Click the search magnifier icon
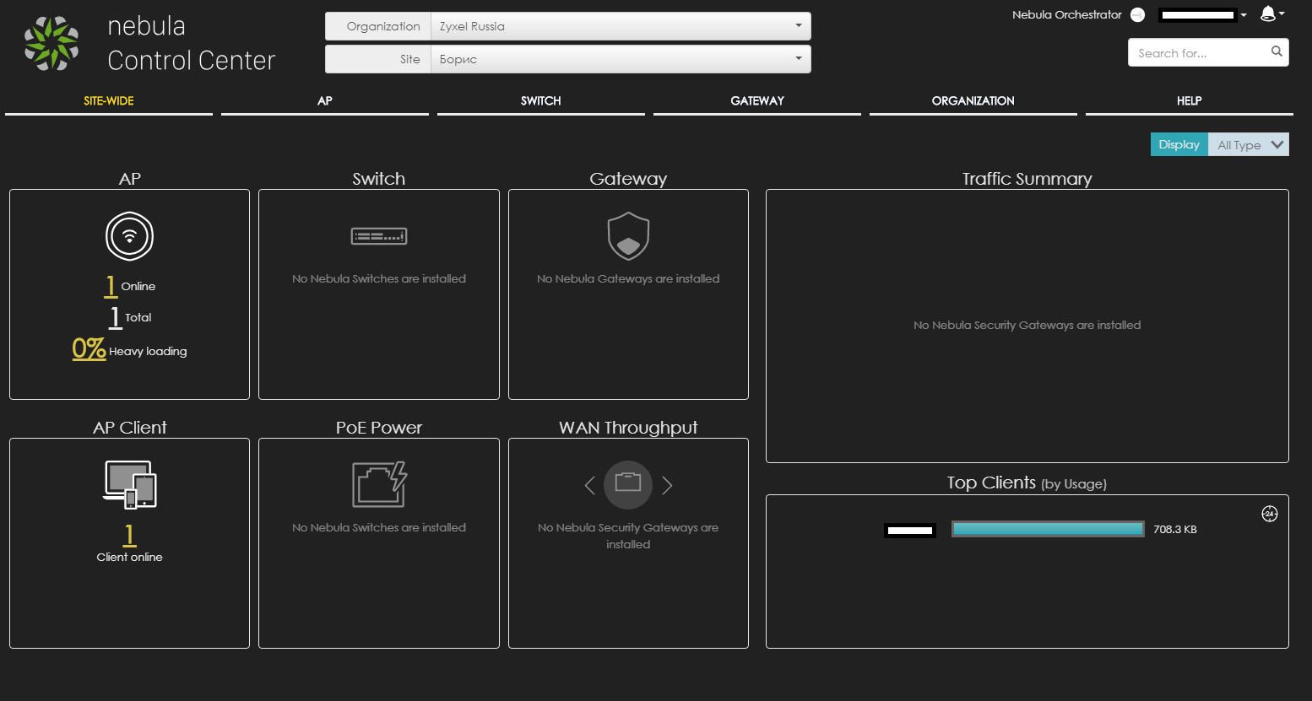The image size is (1312, 701). [1277, 51]
